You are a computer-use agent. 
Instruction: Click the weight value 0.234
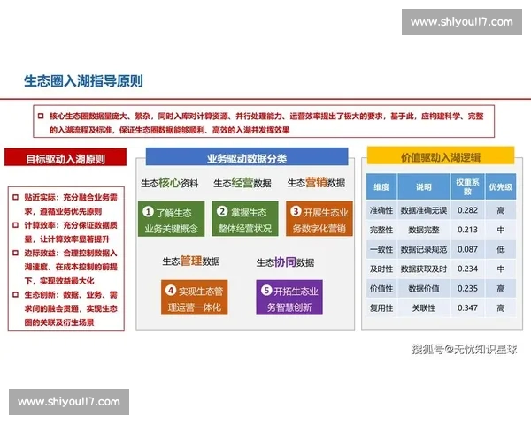(x=467, y=269)
